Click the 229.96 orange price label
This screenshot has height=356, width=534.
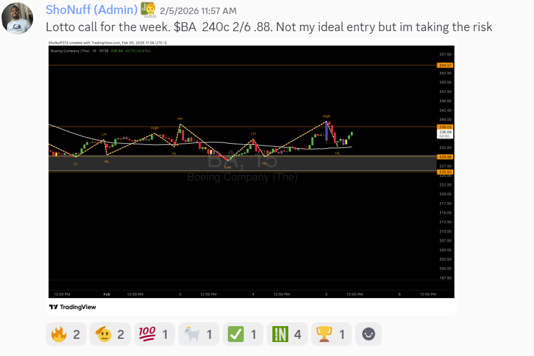point(445,157)
